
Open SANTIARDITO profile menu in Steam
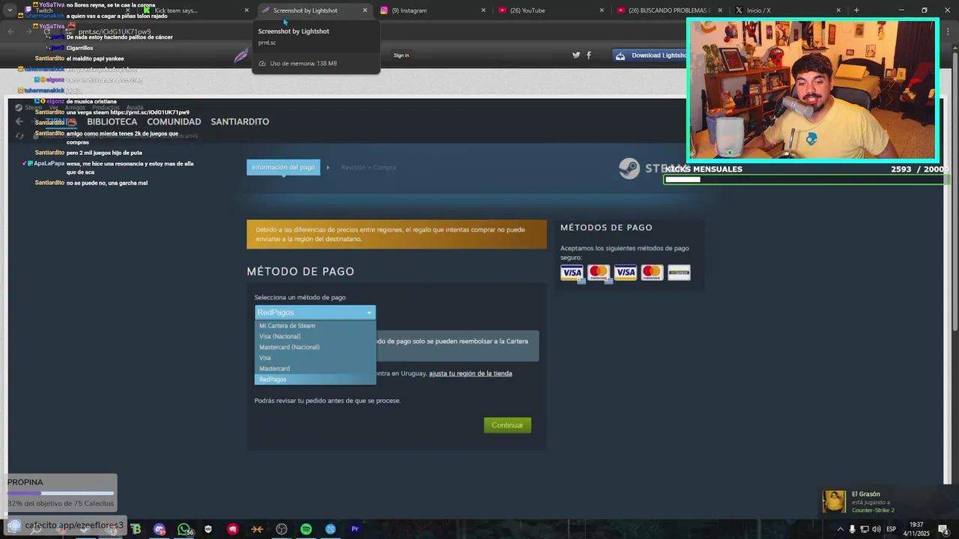(240, 121)
